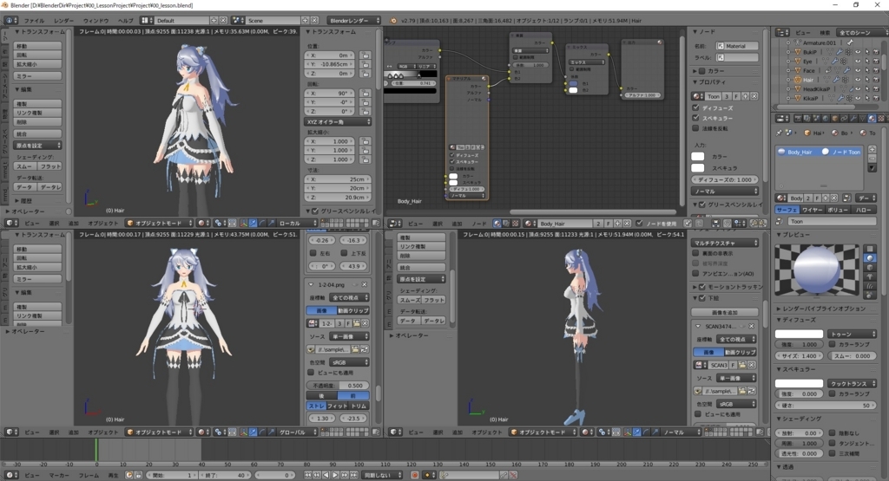Expand the レンダーパイプラインオプション panel

point(821,309)
